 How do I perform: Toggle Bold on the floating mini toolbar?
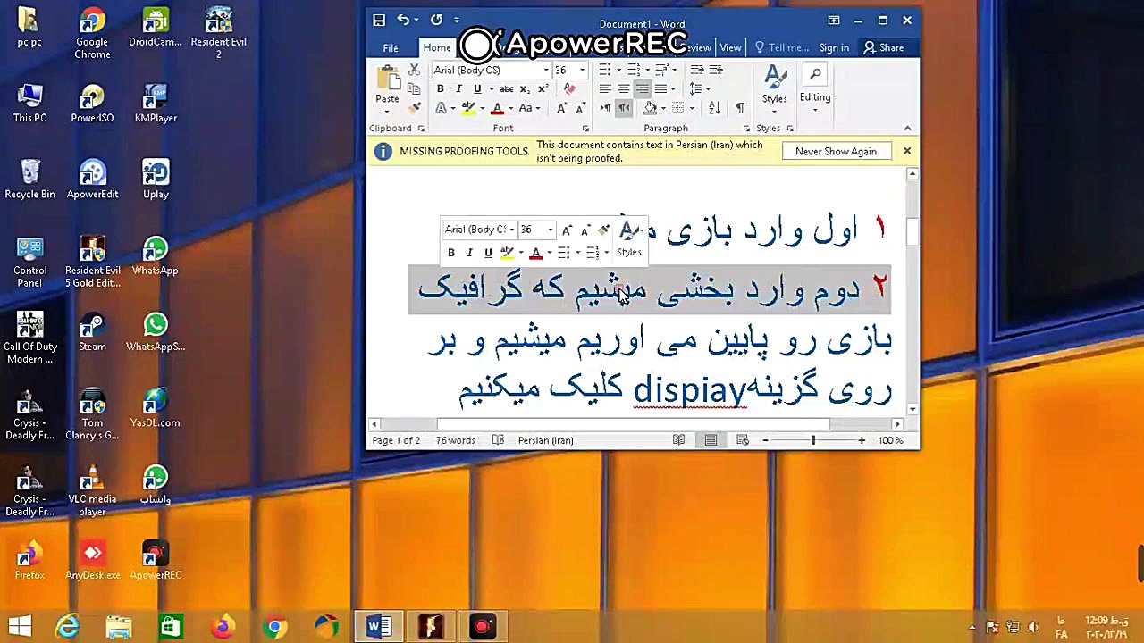tap(450, 253)
